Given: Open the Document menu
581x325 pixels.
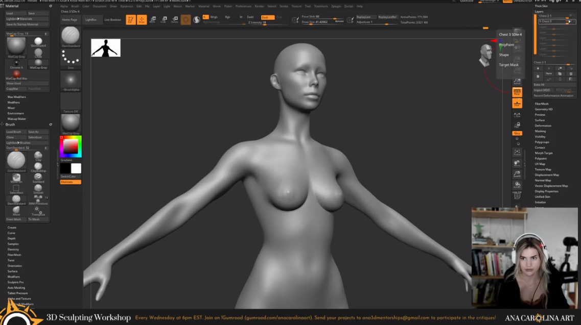Looking at the screenshot, I should coord(99,6).
